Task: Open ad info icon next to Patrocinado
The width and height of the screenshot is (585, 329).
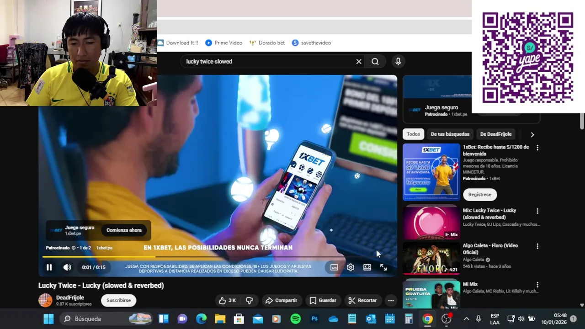Action: click(x=74, y=248)
